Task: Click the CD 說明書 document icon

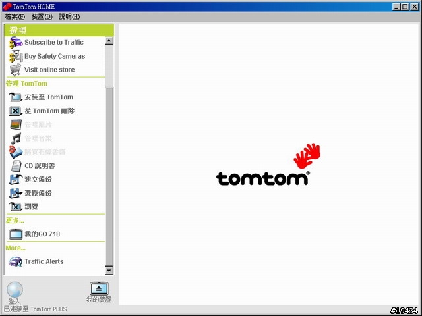Action: (x=16, y=166)
